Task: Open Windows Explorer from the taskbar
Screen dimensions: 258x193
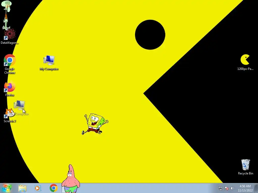Action: tap(22, 188)
